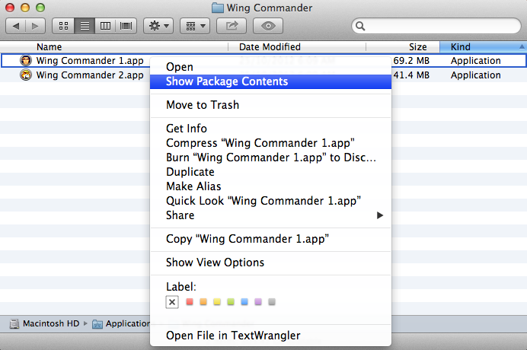This screenshot has height=350, width=527.
Task: Click the Wing Commander 2.app icon
Action: point(26,75)
